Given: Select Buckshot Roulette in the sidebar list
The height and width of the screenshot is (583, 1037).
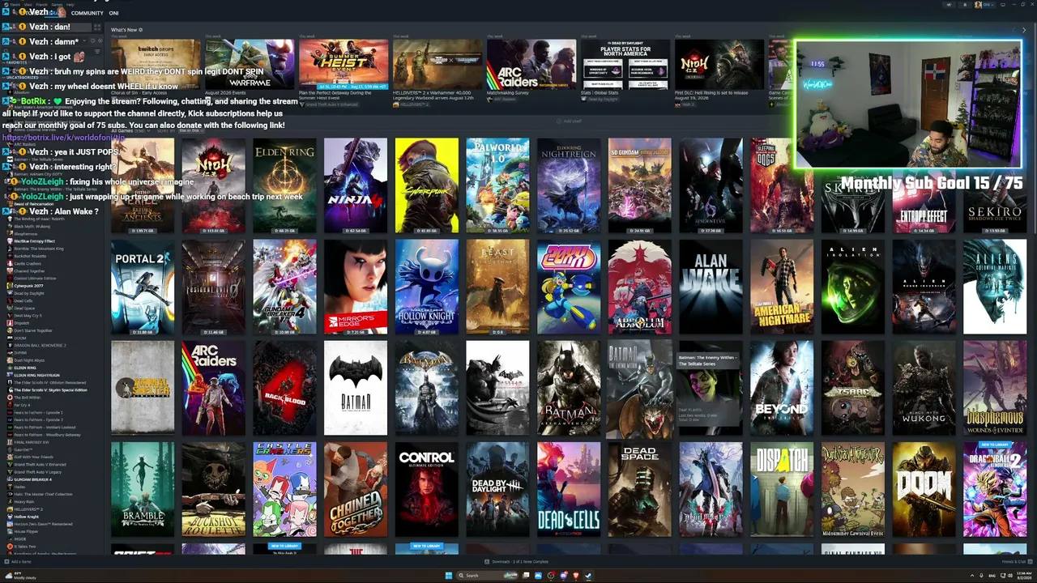Looking at the screenshot, I should point(29,256).
